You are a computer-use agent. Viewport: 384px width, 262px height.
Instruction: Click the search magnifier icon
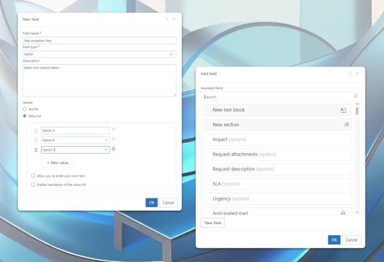coord(355,97)
